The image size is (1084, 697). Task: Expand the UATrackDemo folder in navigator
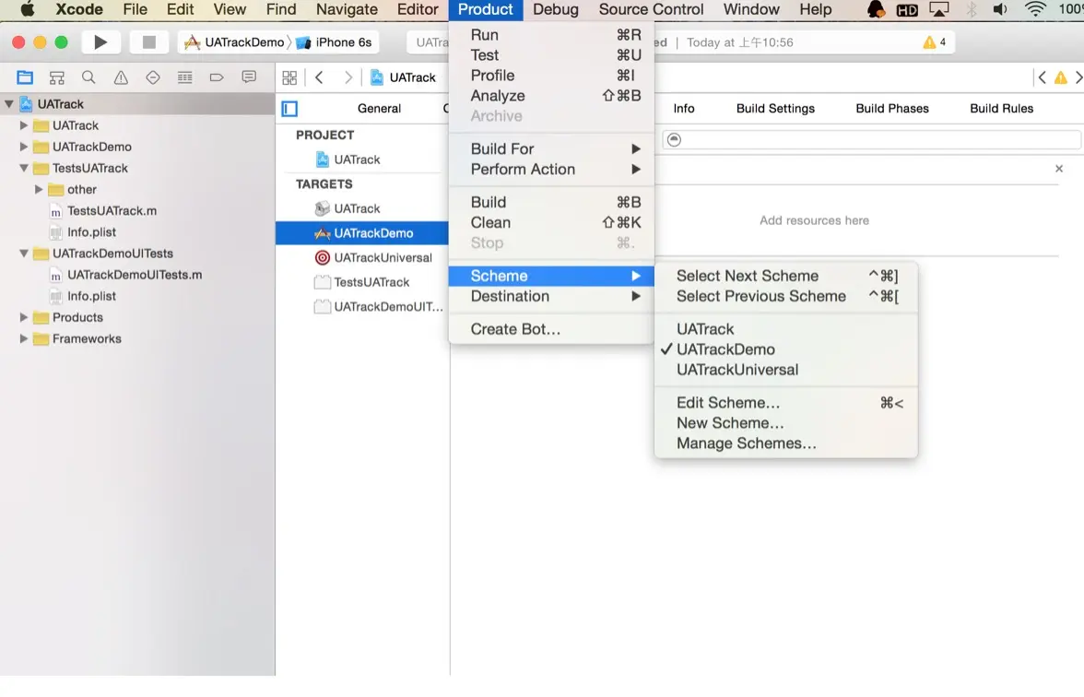pos(24,148)
